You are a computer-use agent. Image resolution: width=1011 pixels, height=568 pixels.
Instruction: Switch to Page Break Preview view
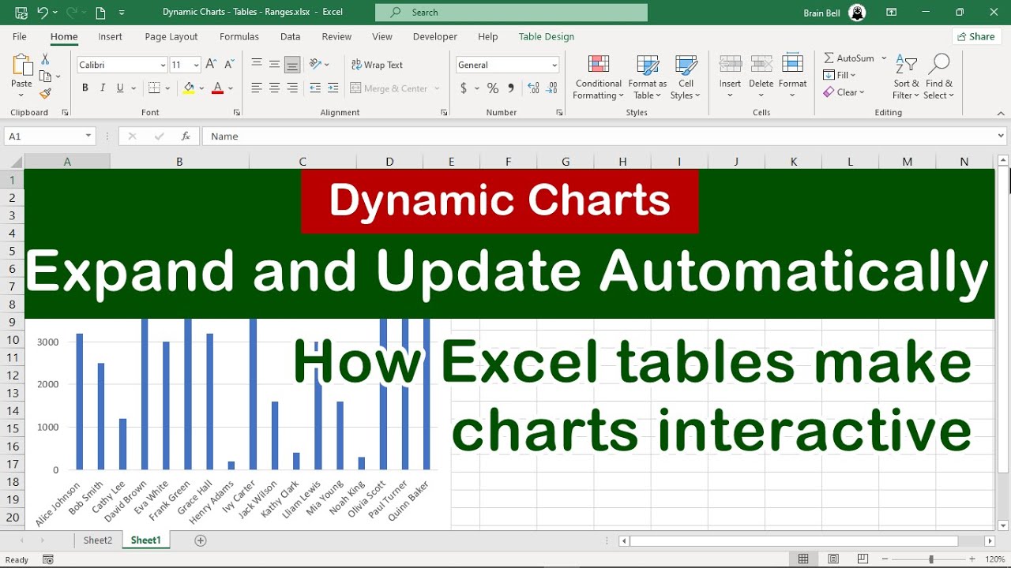click(x=863, y=559)
